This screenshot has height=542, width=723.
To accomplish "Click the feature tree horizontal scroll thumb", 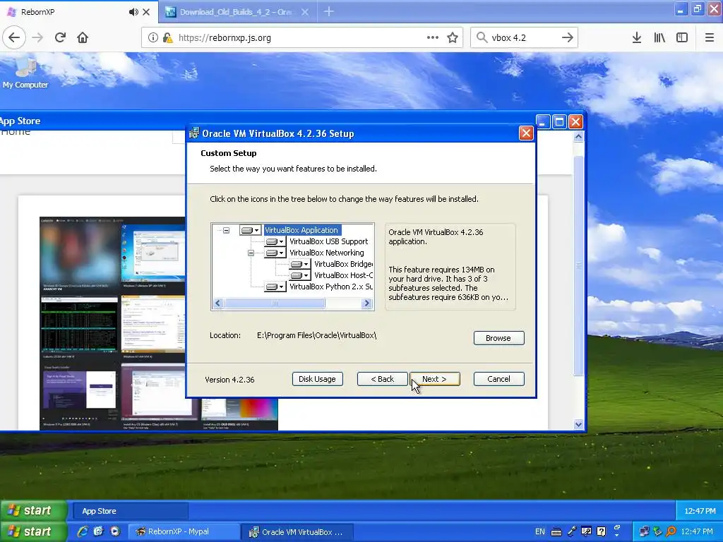I will tap(275, 303).
